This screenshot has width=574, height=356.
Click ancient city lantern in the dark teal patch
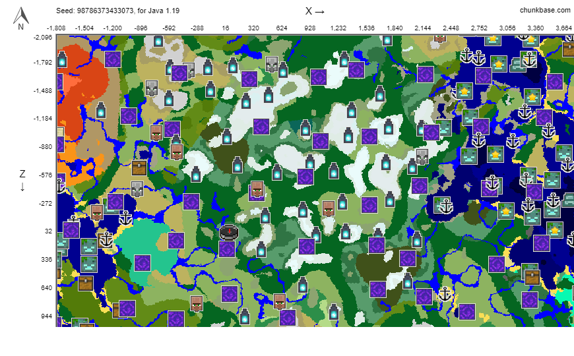click(305, 128)
